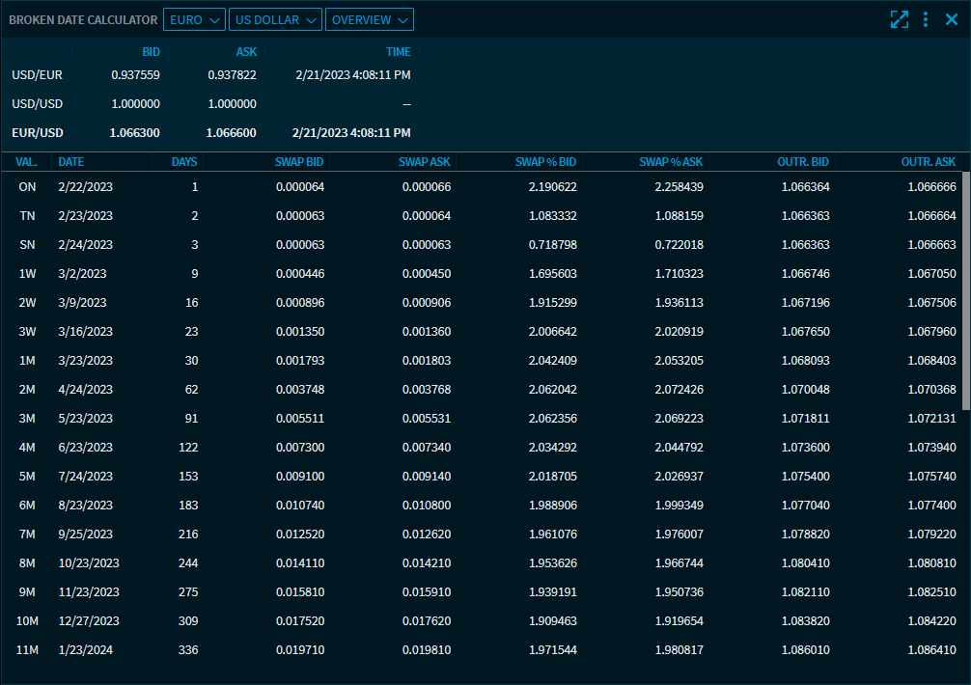The height and width of the screenshot is (685, 971).
Task: Click the DAYS column header
Action: 184,162
